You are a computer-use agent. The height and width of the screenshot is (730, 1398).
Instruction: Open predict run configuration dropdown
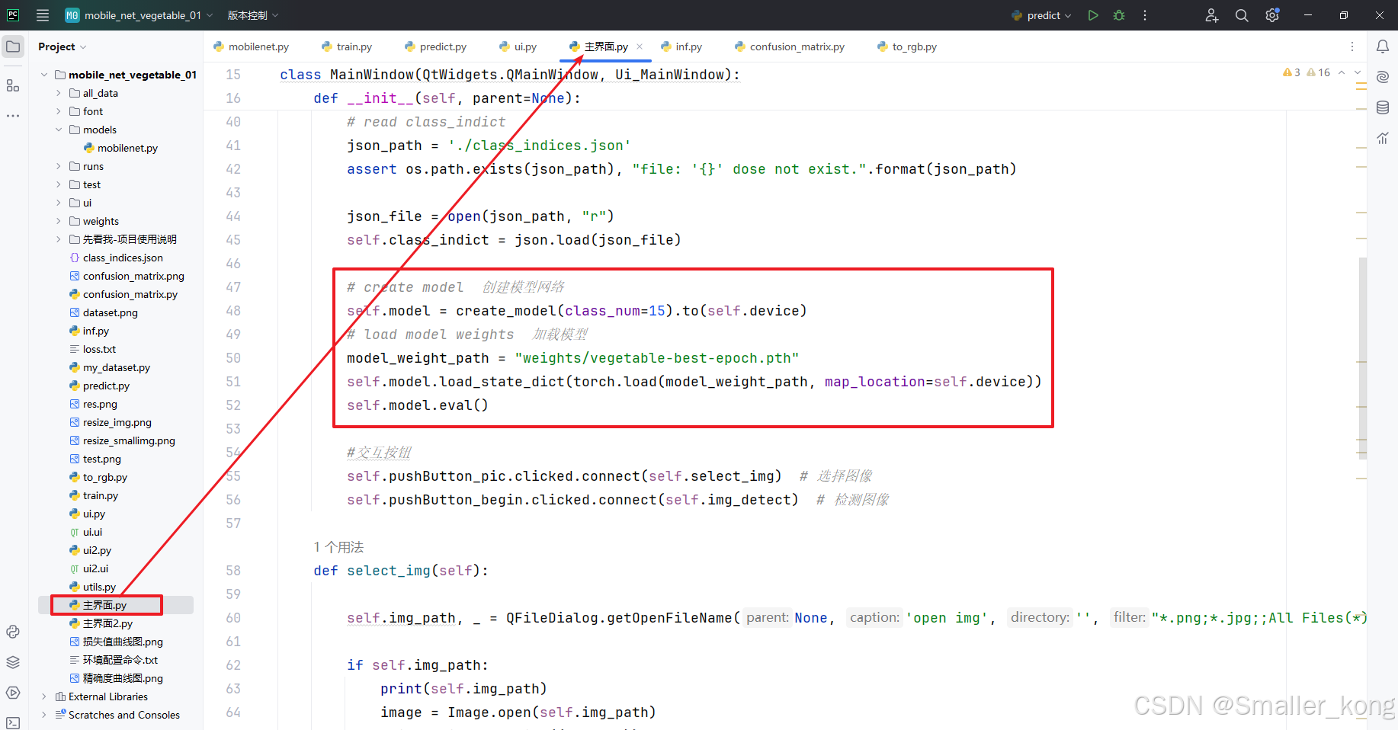[1041, 15]
